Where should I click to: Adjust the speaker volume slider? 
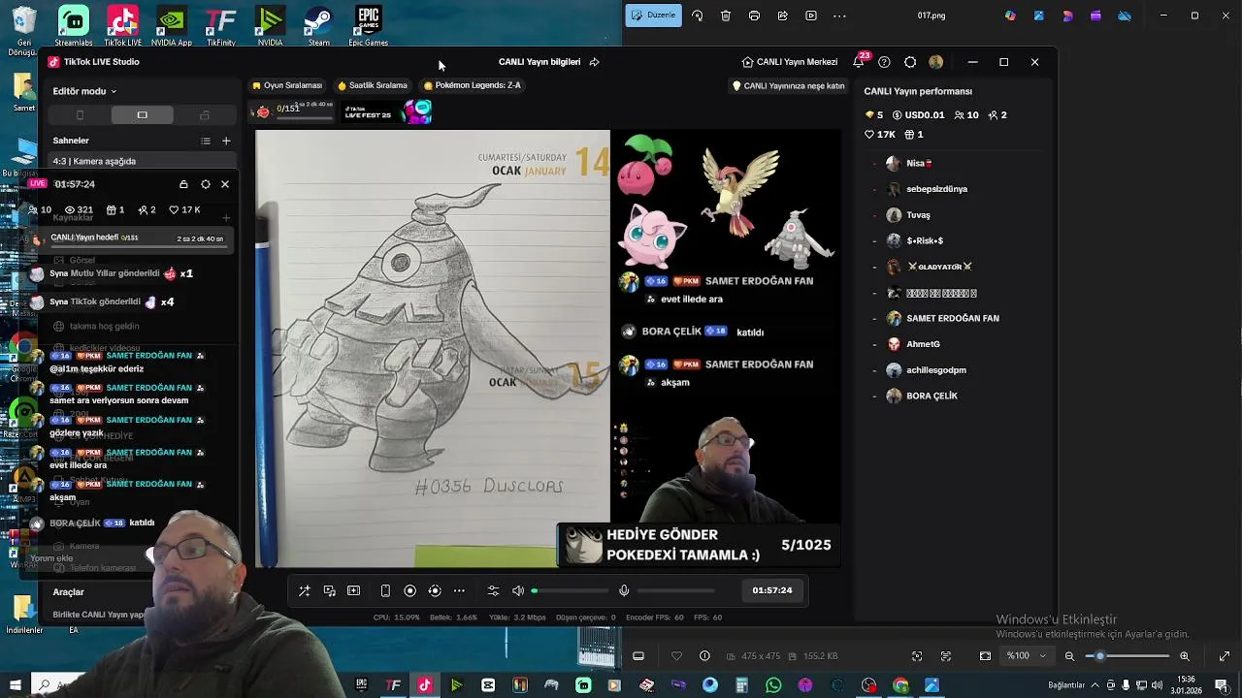click(570, 590)
